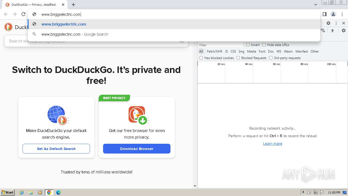The image size is (348, 196).
Task: Open the Windows Start menu
Action: (x=8, y=192)
